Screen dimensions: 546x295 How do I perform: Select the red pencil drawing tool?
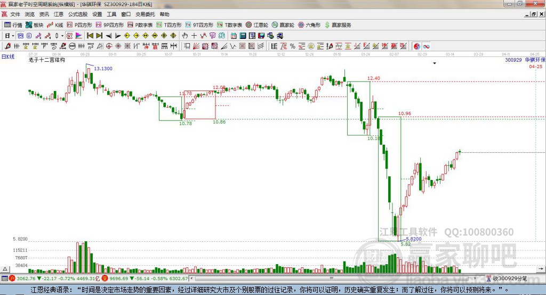(x=7, y=46)
